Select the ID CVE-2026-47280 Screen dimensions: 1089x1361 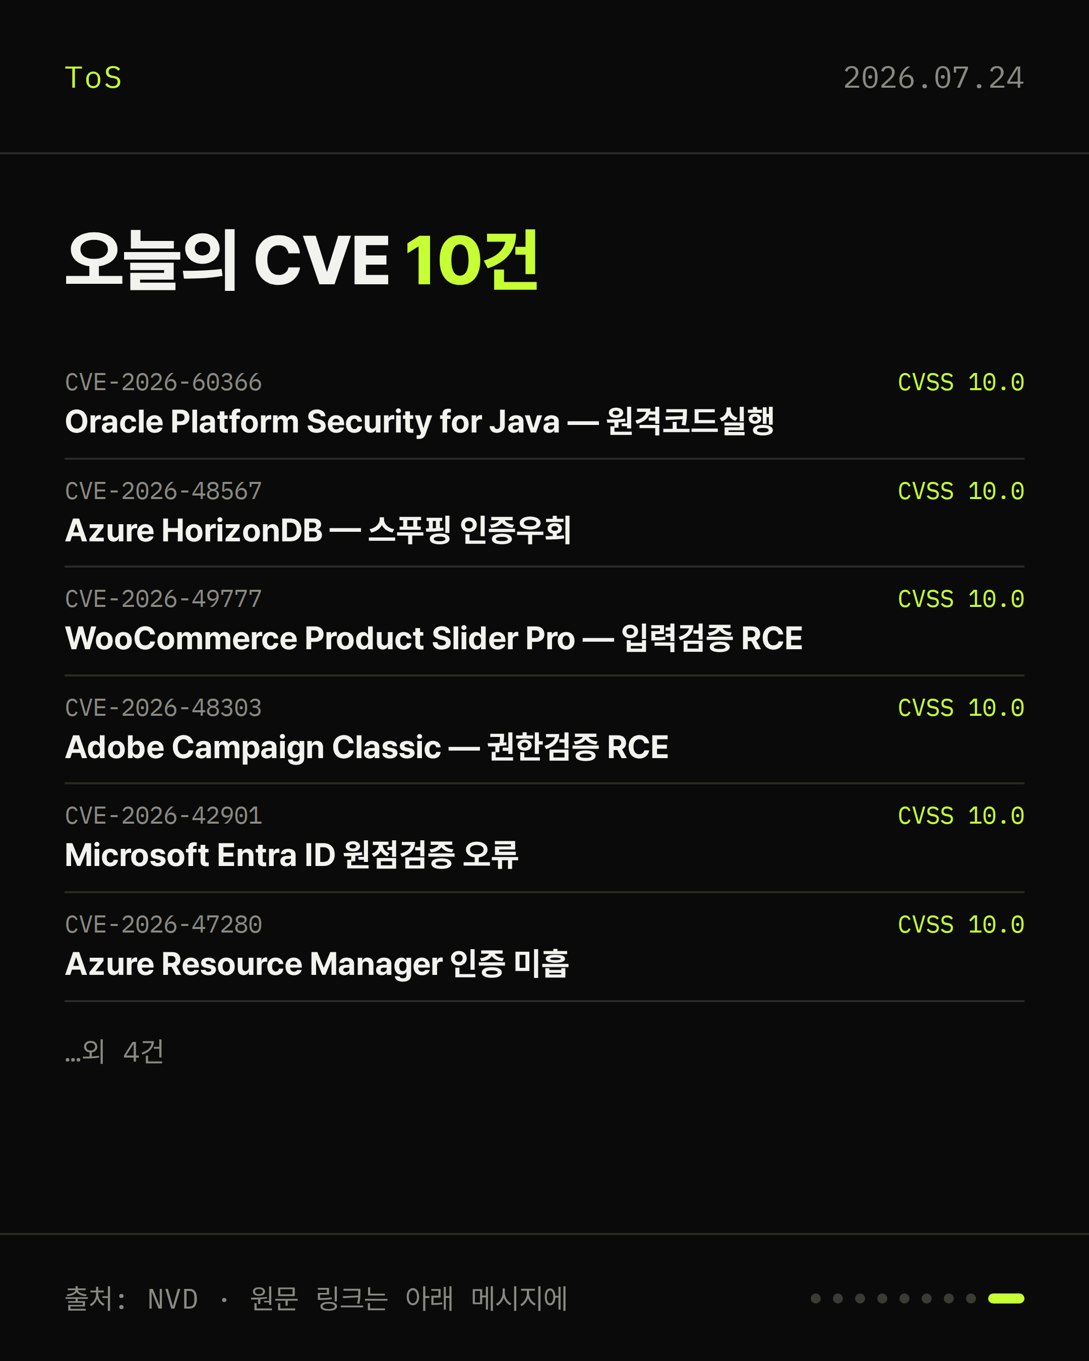pos(163,924)
